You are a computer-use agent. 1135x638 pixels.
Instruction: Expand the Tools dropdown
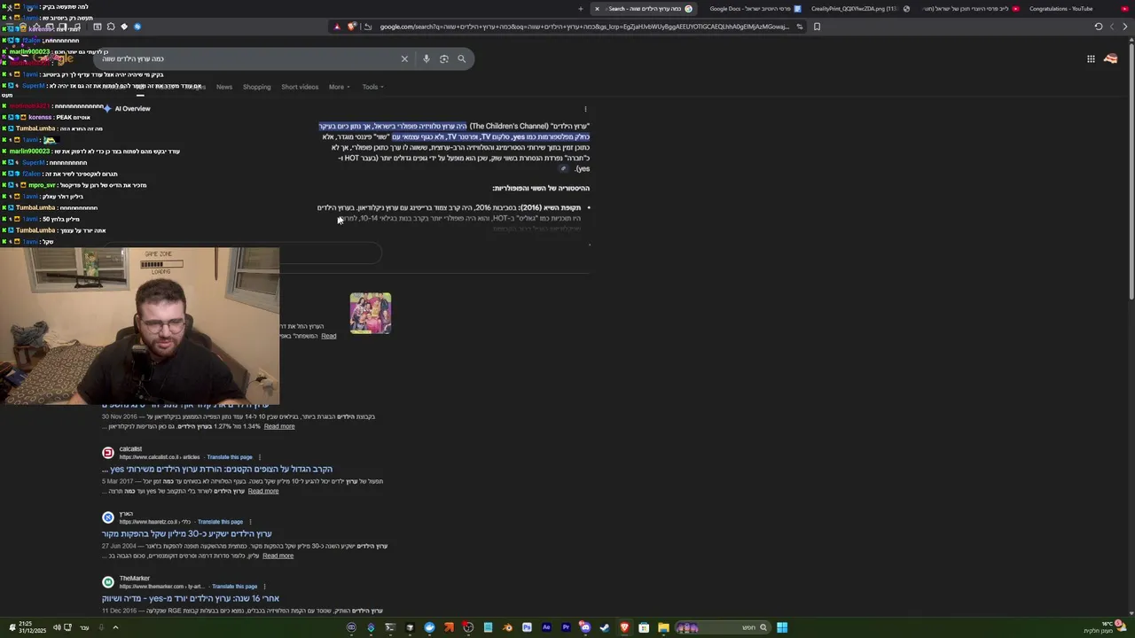click(x=372, y=87)
